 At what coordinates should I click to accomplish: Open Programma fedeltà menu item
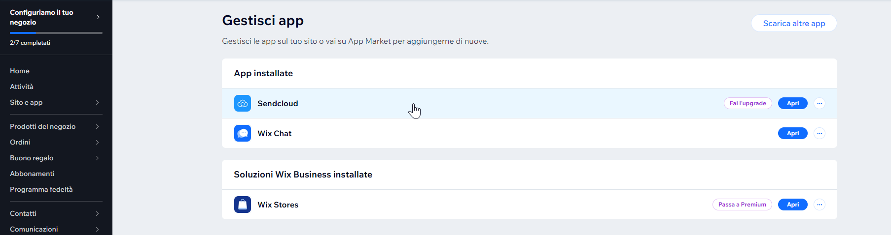(41, 189)
